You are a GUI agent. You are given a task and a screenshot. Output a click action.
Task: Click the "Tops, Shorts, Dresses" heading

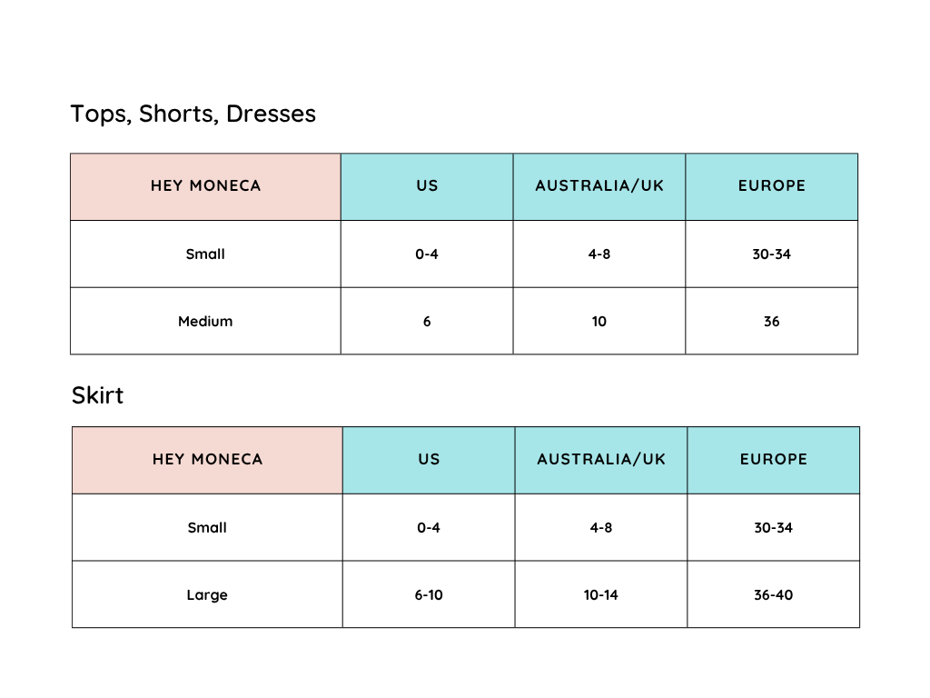[x=193, y=114]
